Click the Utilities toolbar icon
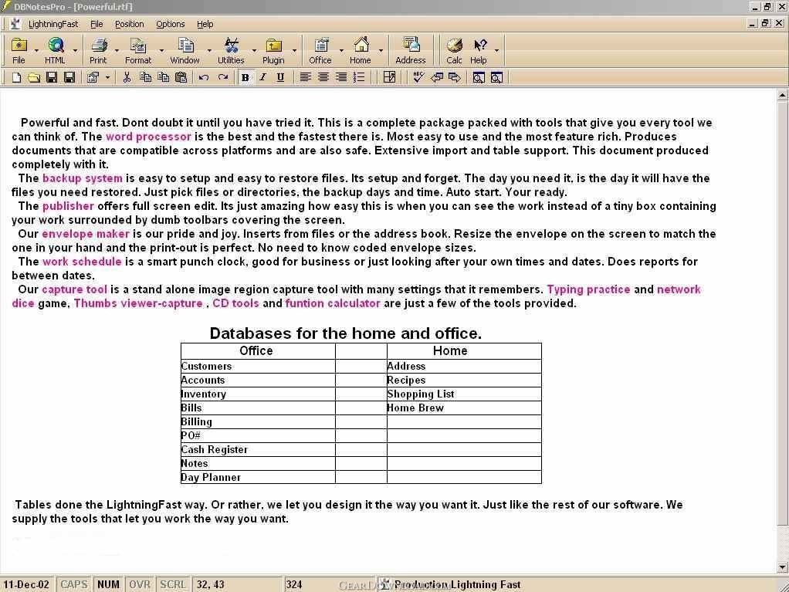789x592 pixels. (x=231, y=50)
